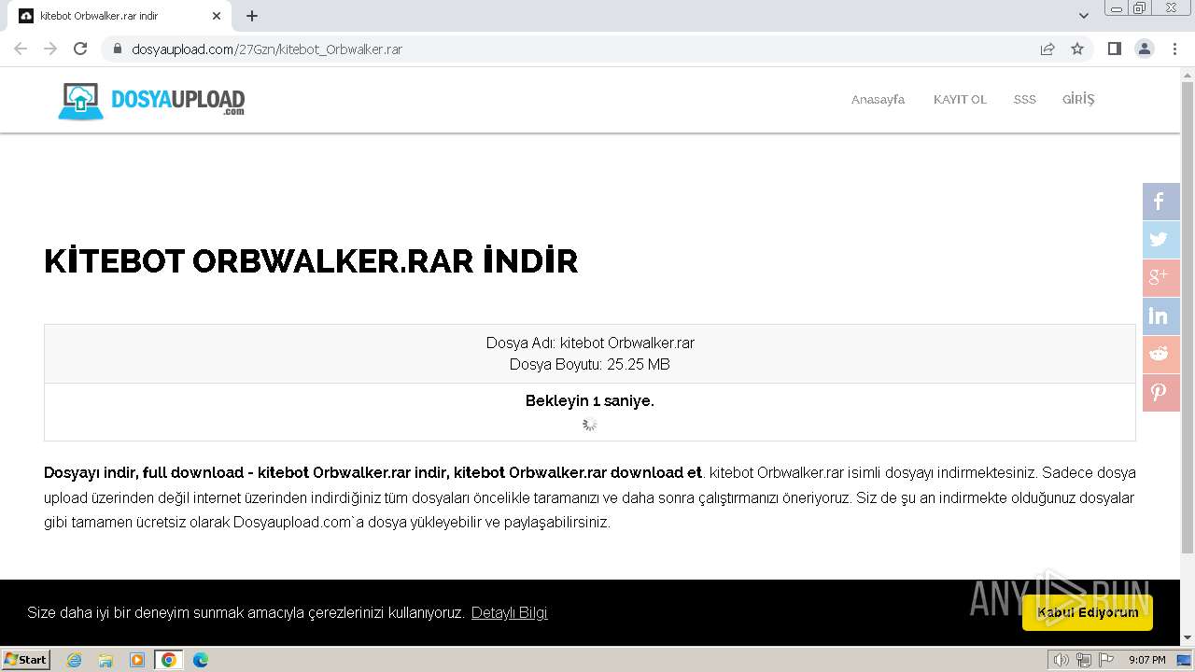Accept cookies with Kabul Ediyorum button
This screenshot has width=1195, height=672.
tap(1088, 612)
